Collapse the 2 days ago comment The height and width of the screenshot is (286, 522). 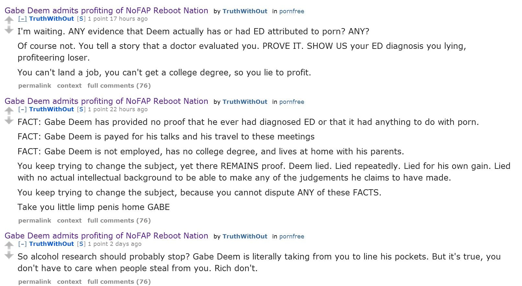(x=22, y=244)
